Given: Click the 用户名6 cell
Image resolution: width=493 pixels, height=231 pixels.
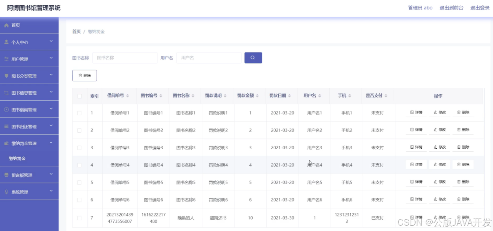Looking at the screenshot, I should tap(315, 200).
